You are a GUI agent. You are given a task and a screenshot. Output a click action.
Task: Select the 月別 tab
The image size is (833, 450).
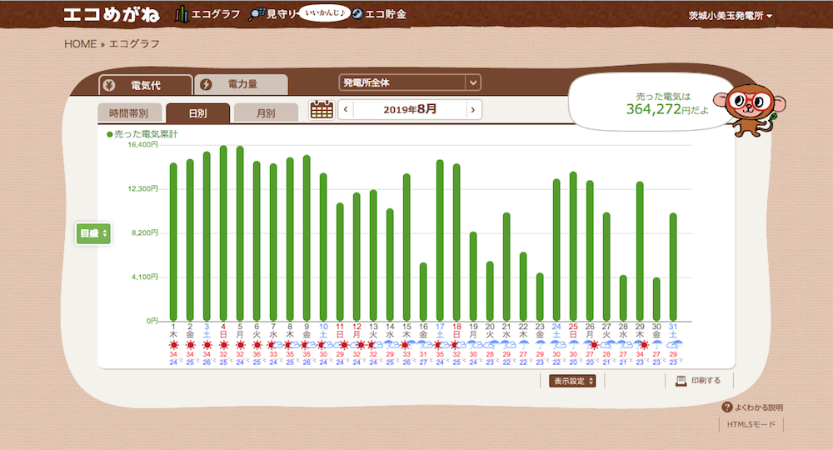click(x=266, y=113)
